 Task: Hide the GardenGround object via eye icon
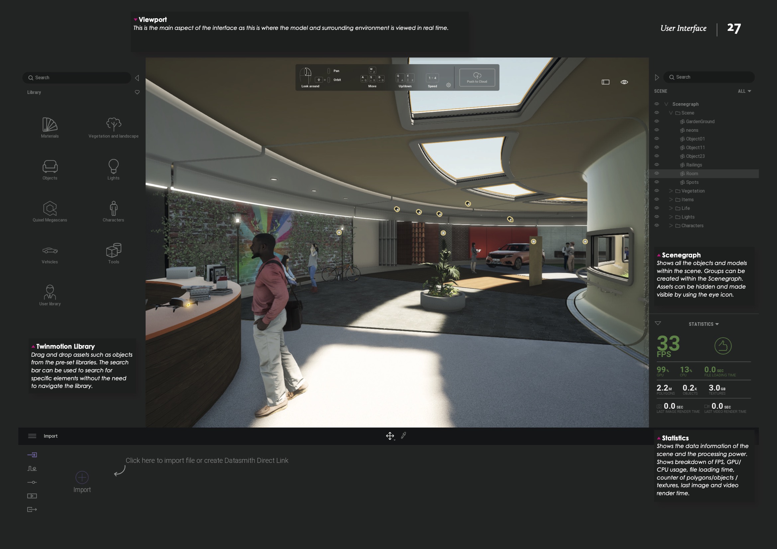(x=656, y=121)
